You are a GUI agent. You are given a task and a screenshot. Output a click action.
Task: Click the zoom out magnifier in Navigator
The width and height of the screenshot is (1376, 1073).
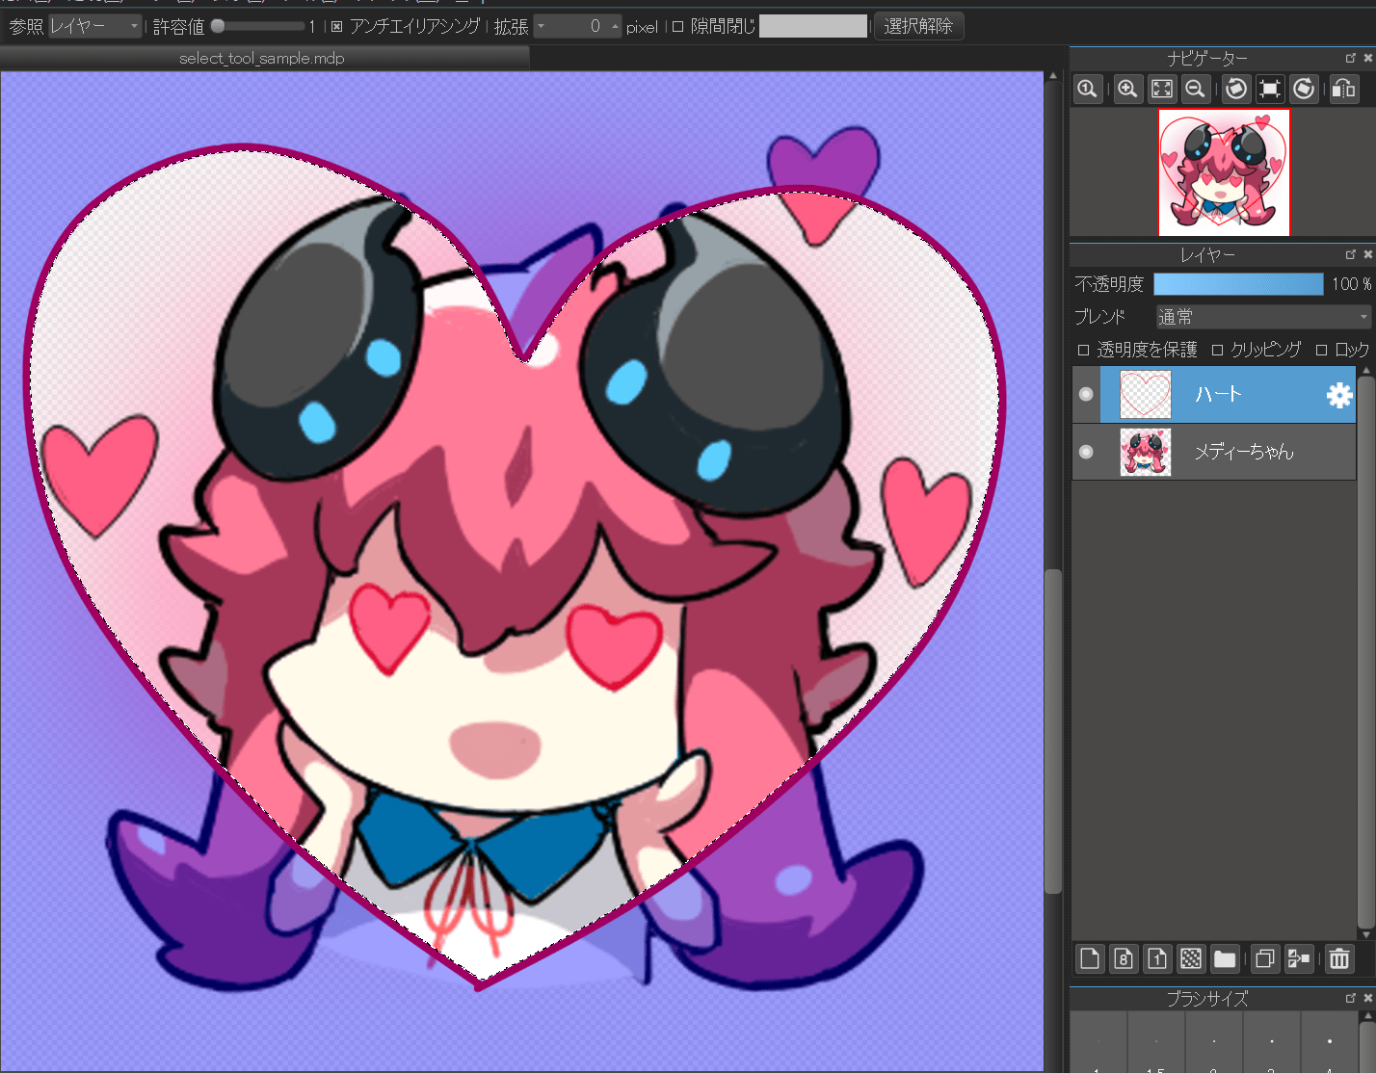point(1195,89)
